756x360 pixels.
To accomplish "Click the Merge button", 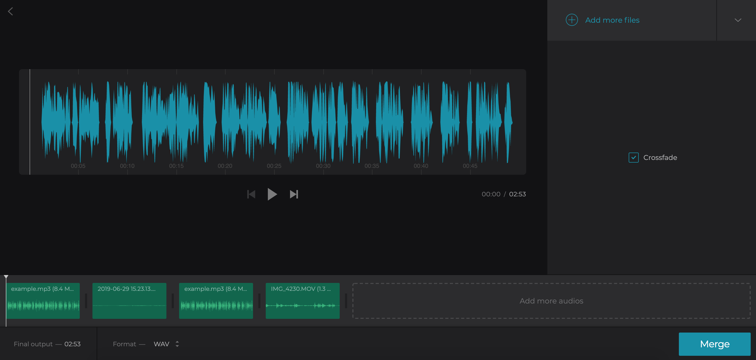I will point(714,344).
